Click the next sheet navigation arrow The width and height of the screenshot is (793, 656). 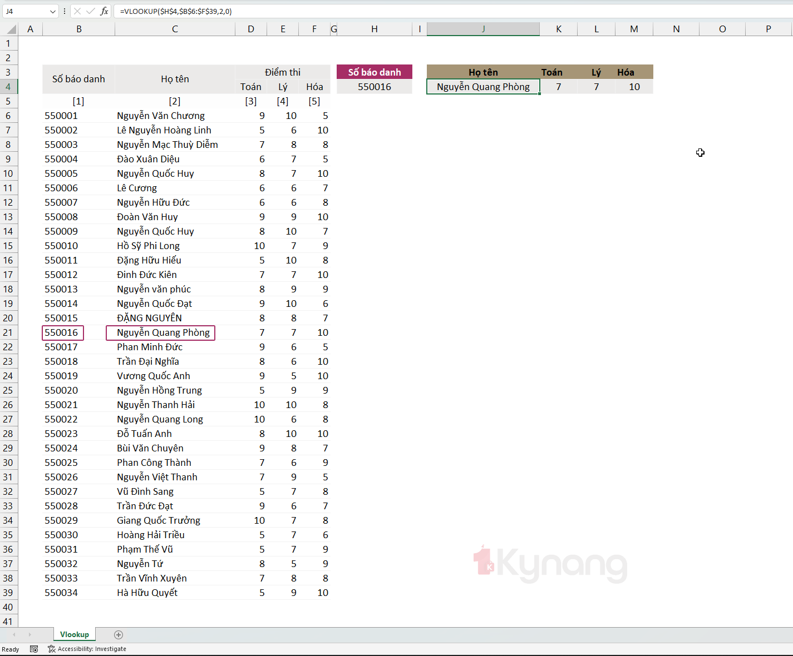29,634
